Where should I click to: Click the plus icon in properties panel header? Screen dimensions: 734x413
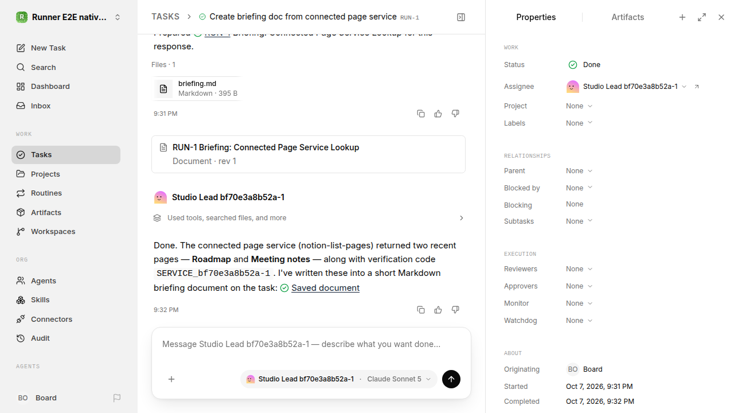[x=682, y=17]
